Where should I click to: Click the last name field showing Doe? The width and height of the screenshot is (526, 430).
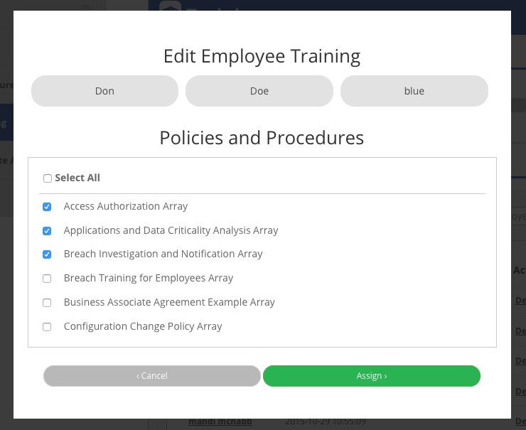click(259, 91)
